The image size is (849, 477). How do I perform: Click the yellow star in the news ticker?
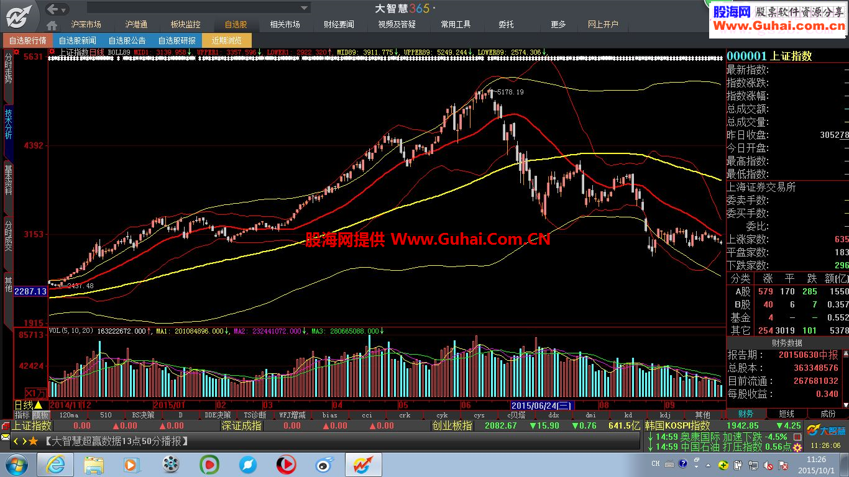point(33,442)
